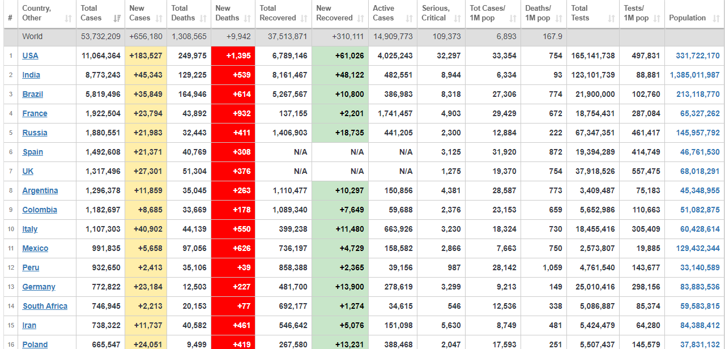The image size is (725, 349).
Task: Select India total cases 8,773,243
Action: click(103, 75)
